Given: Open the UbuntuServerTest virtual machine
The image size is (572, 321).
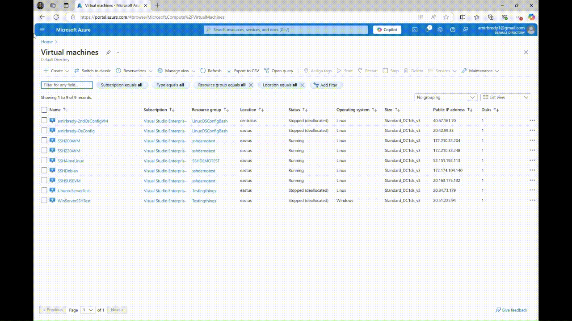Looking at the screenshot, I should point(73,190).
